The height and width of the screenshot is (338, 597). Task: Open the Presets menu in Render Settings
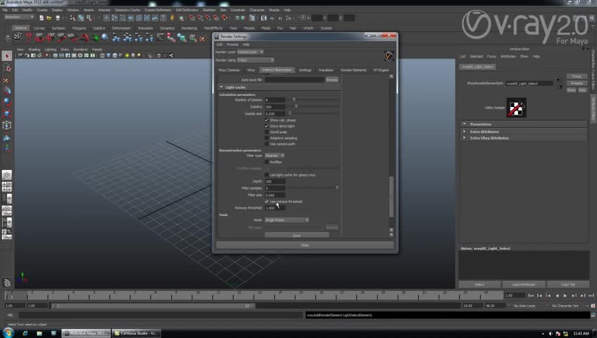coord(232,44)
